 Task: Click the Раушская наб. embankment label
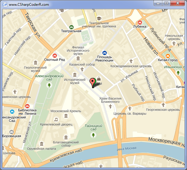[174, 160]
